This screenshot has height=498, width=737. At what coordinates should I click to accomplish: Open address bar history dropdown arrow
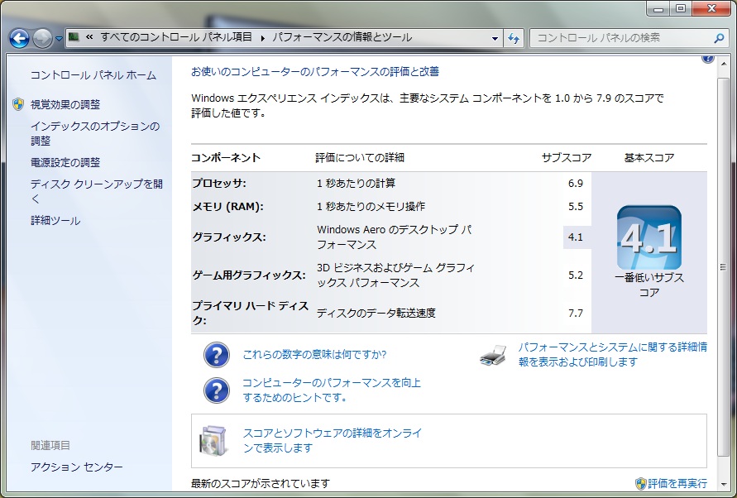(495, 39)
